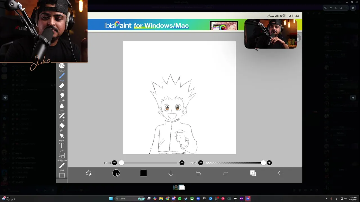The image size is (360, 202).
Task: Show hidden system tray icons
Action: [327, 199]
